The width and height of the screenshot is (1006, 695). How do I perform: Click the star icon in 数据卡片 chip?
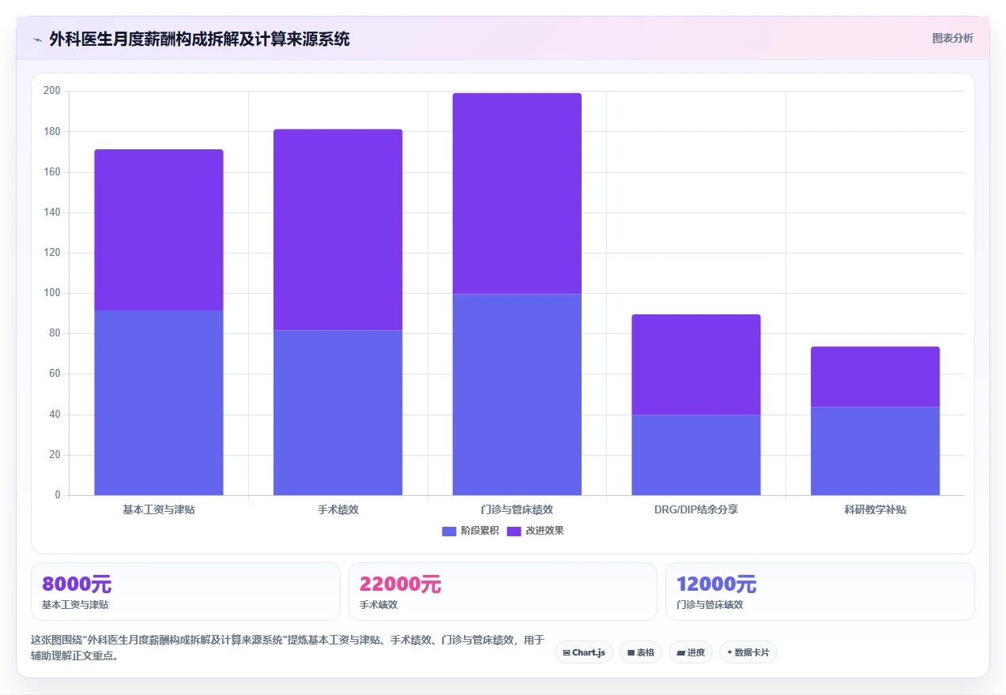tap(729, 652)
